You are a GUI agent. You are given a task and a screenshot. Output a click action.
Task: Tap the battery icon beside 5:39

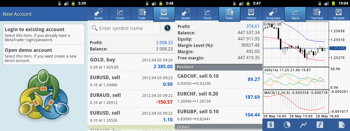pyautogui.click(x=73, y=4)
